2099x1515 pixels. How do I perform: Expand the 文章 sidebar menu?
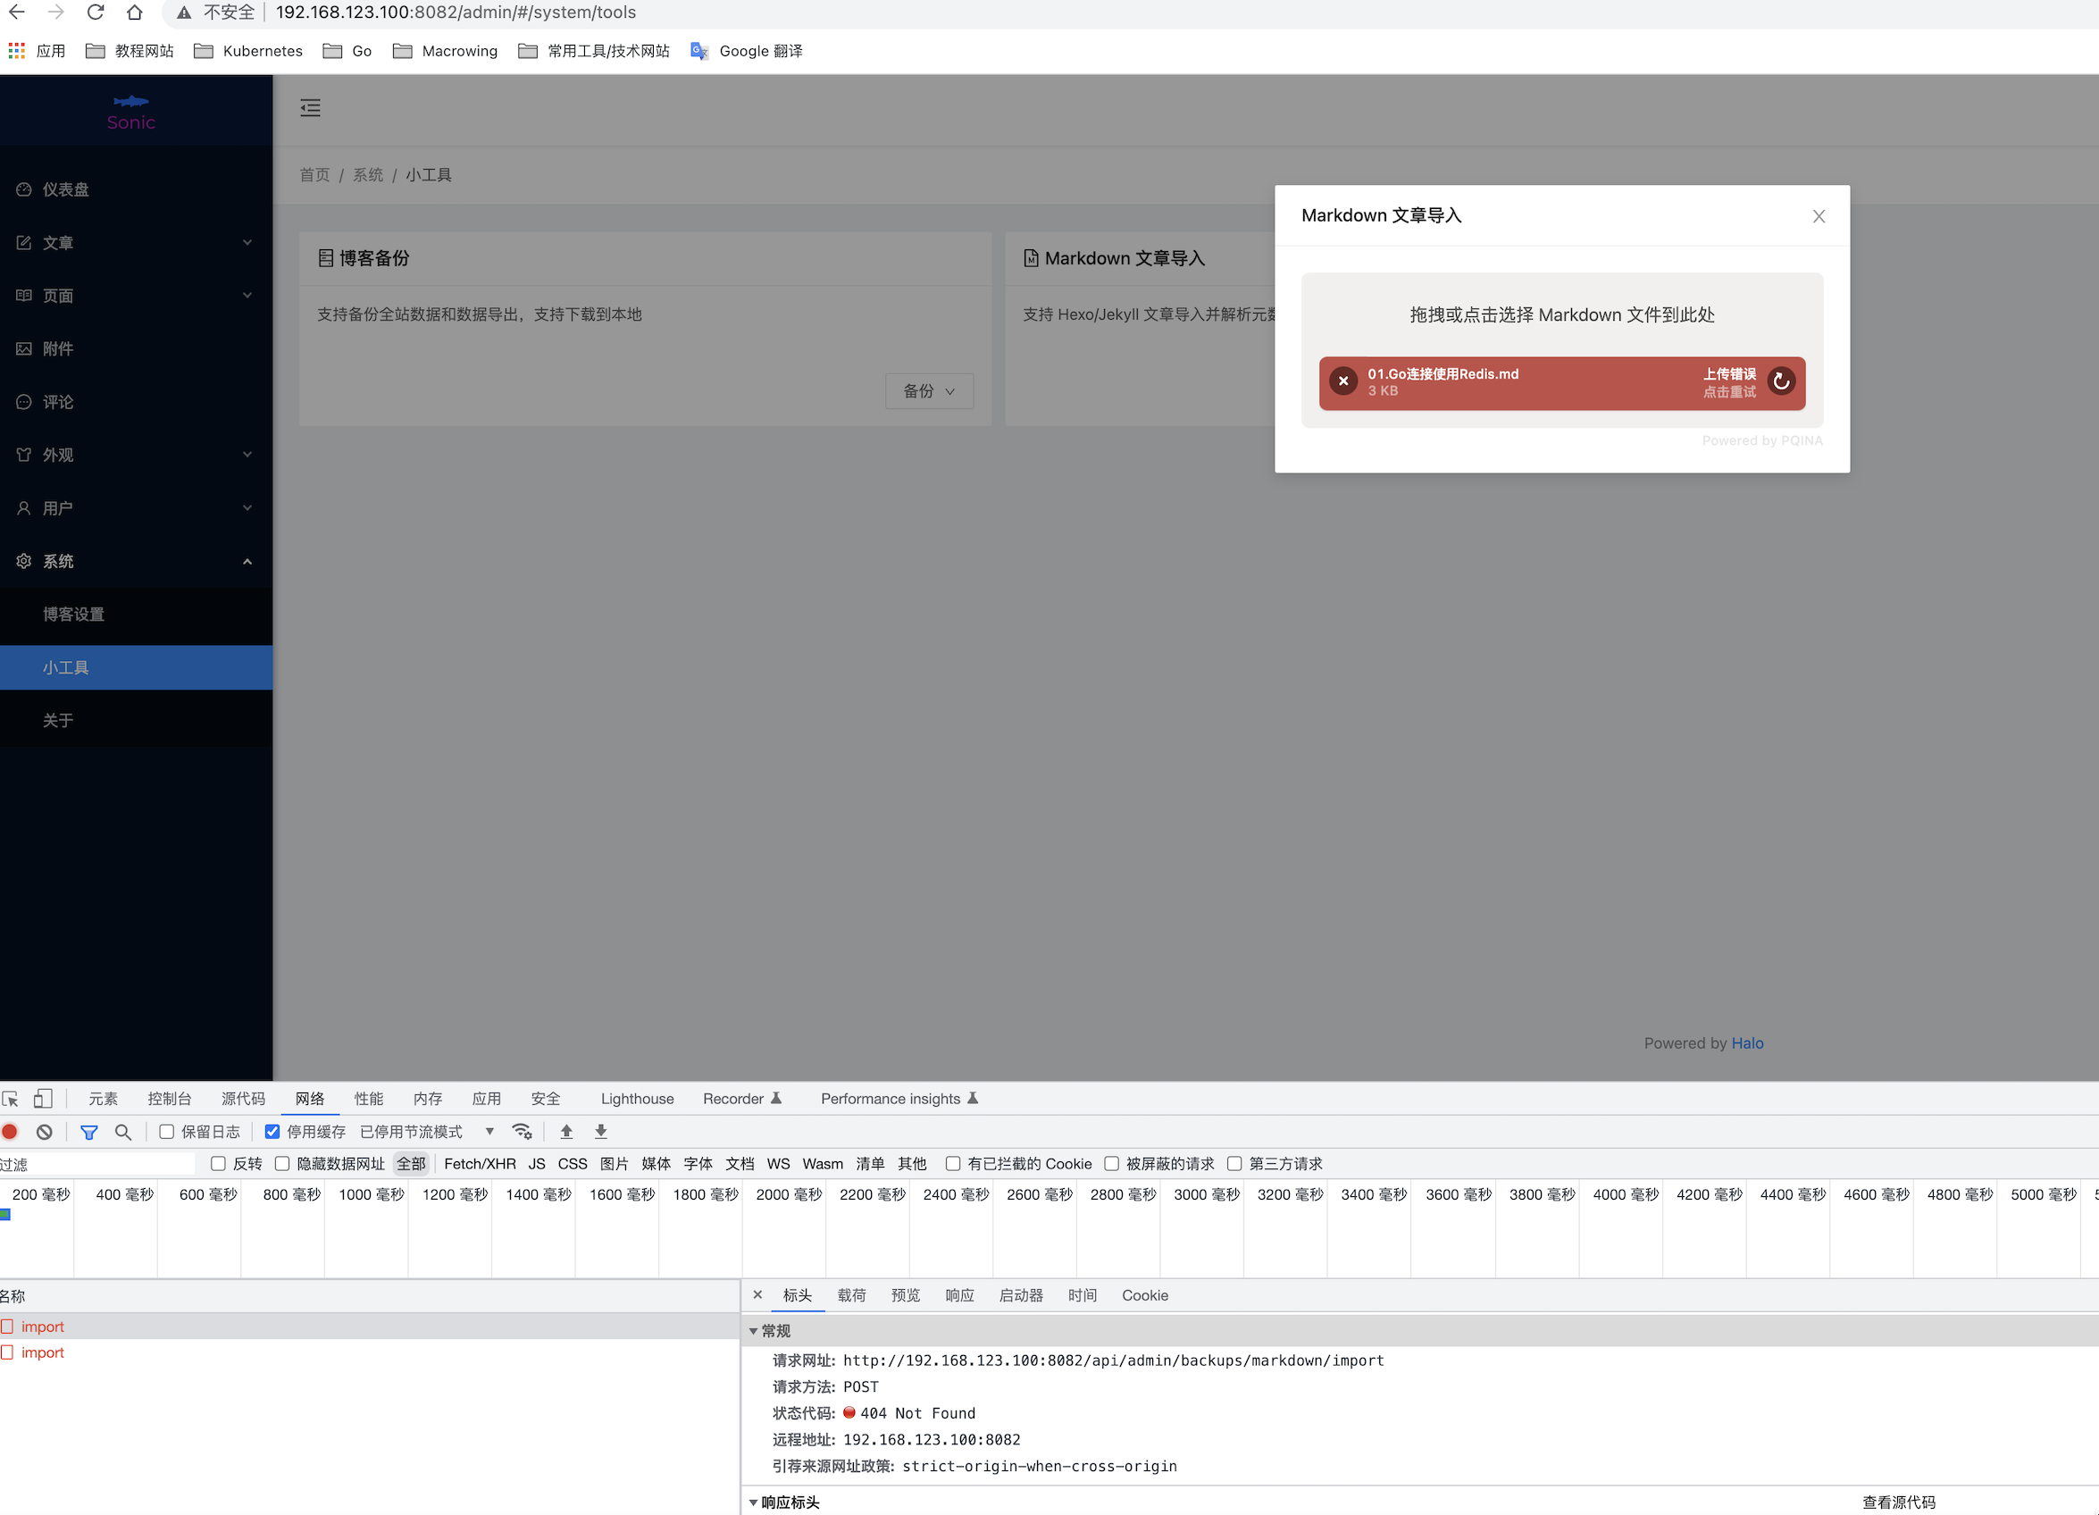136,242
